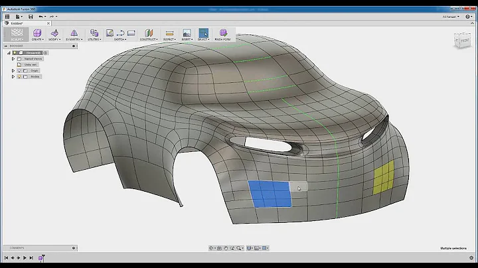Open the Inspect dropdown menu
The height and width of the screenshot is (268, 478).
[169, 40]
